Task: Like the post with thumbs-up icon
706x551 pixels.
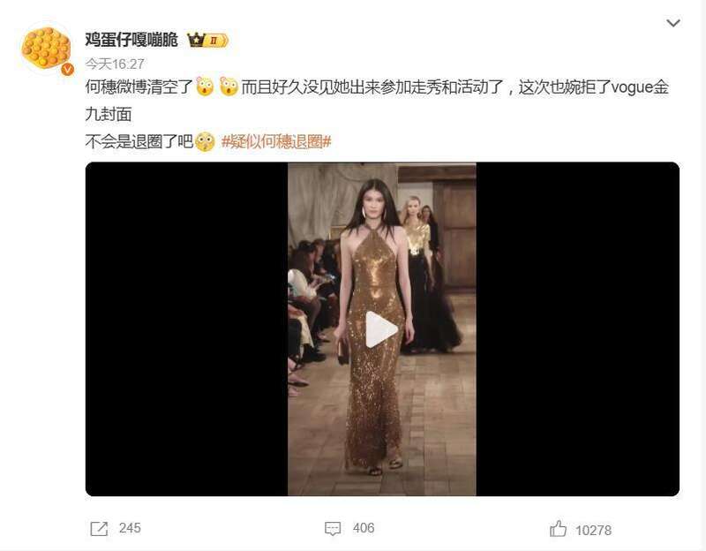Action: tap(558, 528)
